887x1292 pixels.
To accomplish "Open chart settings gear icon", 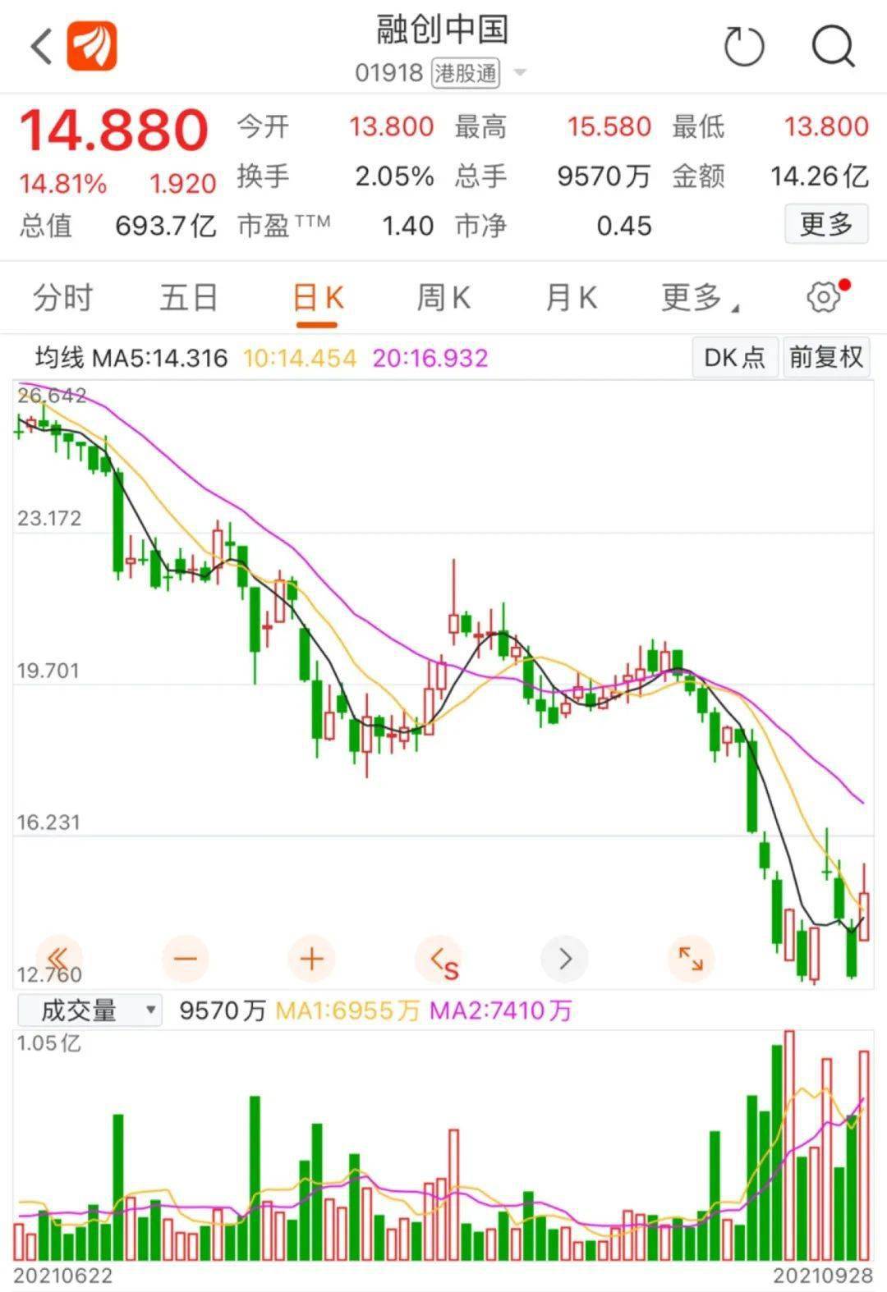I will [824, 297].
